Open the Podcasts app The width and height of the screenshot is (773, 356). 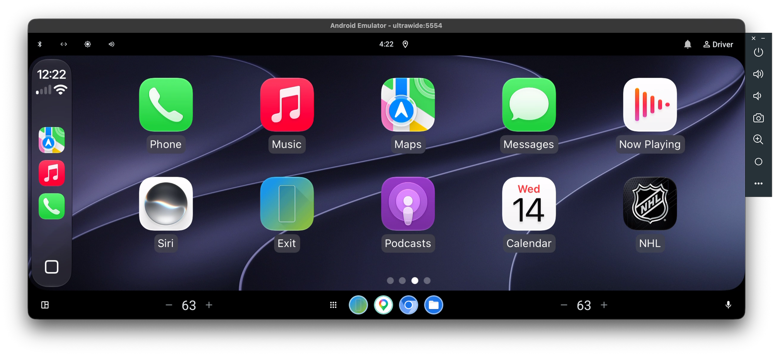pyautogui.click(x=408, y=204)
